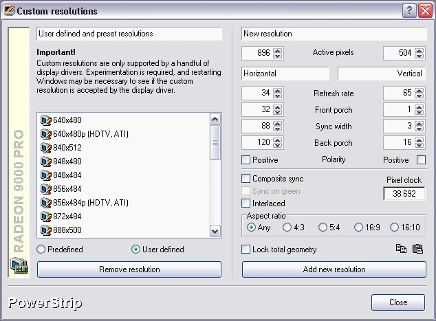Click the paste timing from clipboard icon
Viewport: 436px width, 321px height.
(417, 250)
